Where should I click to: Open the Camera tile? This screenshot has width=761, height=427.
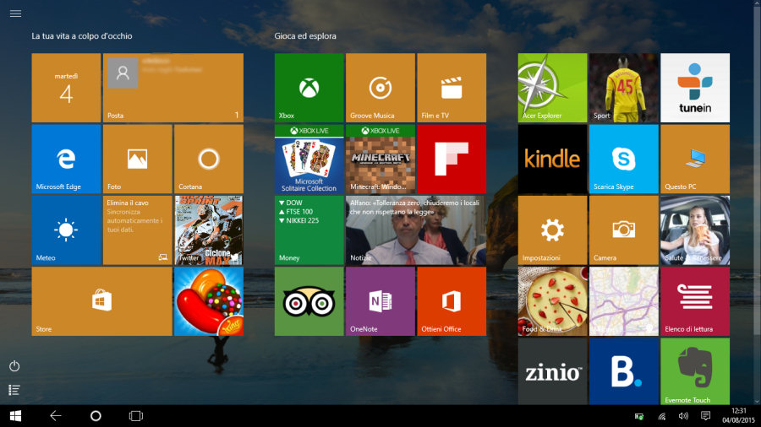pos(624,230)
